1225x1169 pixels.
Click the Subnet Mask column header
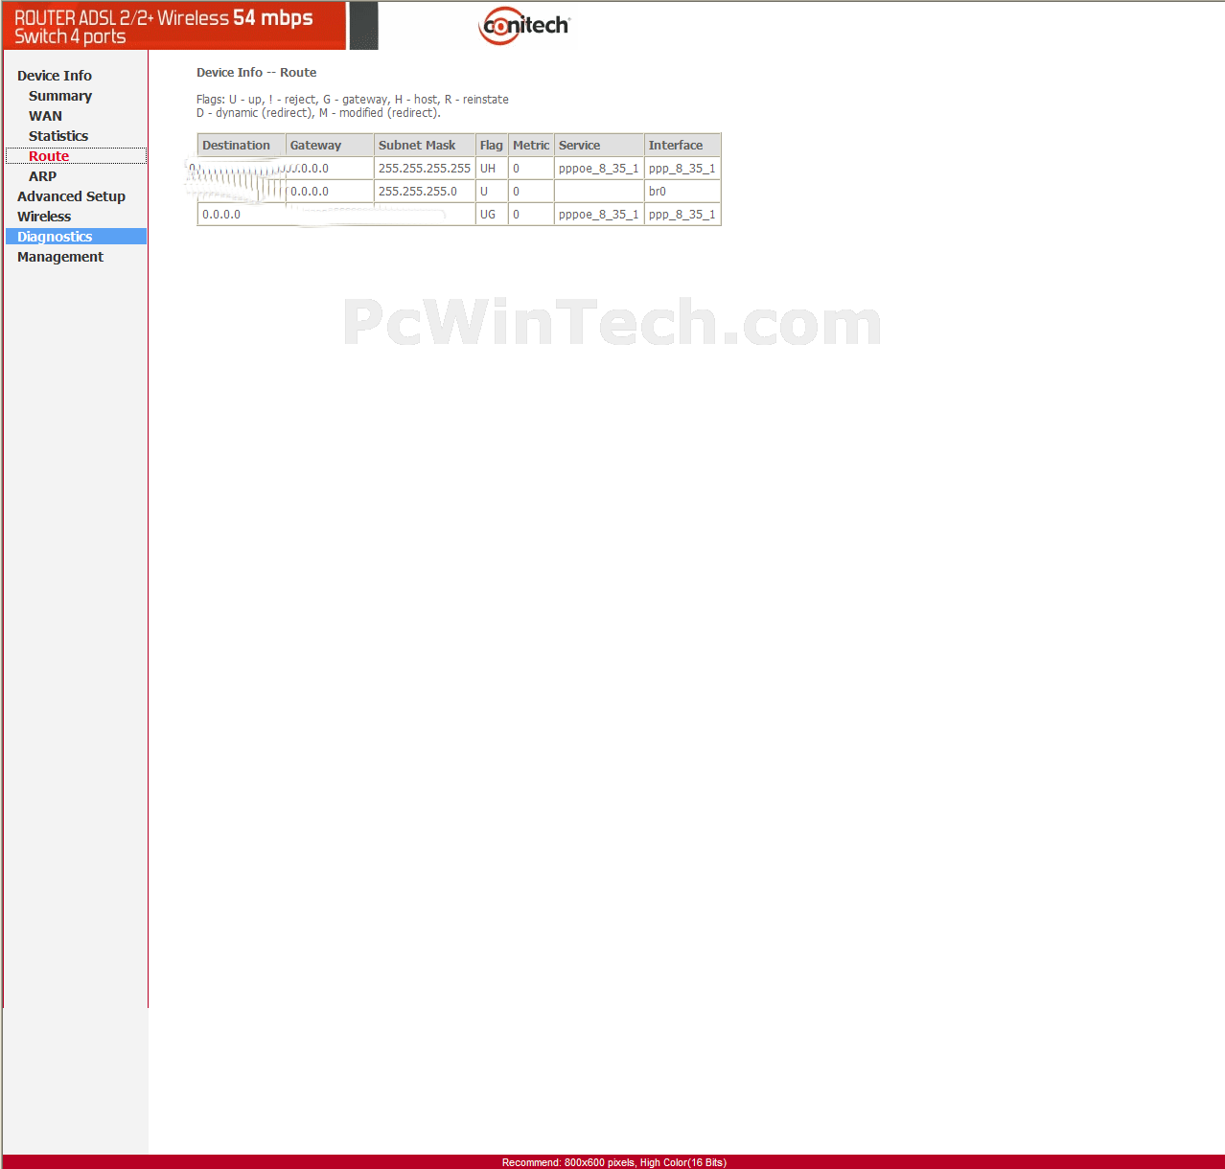pos(425,146)
